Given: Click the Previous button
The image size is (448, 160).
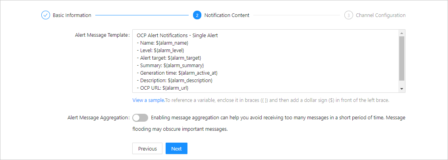Looking at the screenshot, I should click(x=147, y=149).
